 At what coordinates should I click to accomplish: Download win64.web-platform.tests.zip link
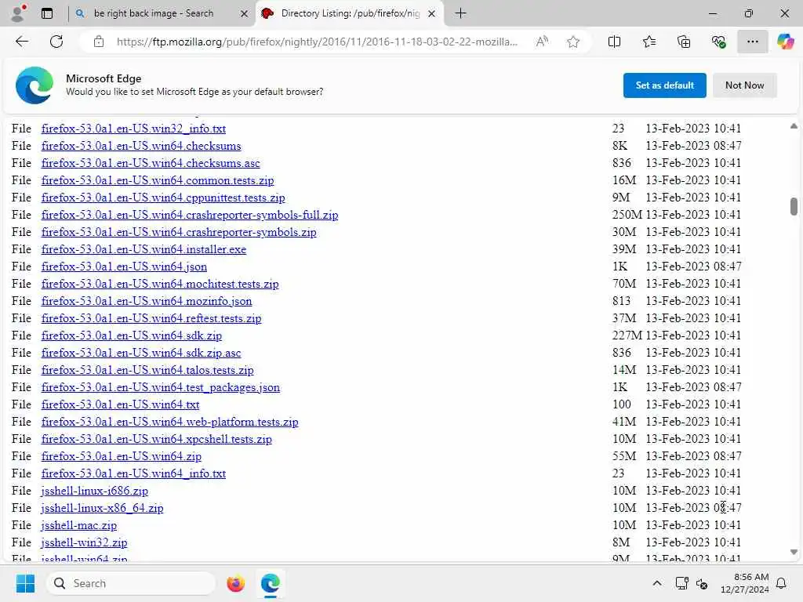click(x=169, y=422)
